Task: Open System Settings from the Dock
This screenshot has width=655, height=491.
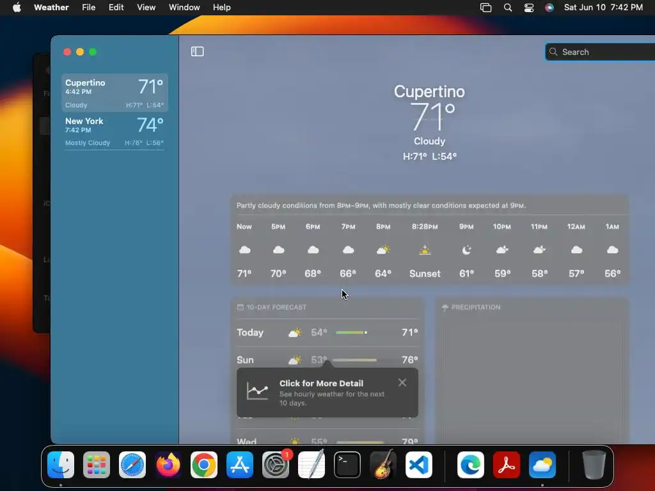Action: (x=276, y=465)
